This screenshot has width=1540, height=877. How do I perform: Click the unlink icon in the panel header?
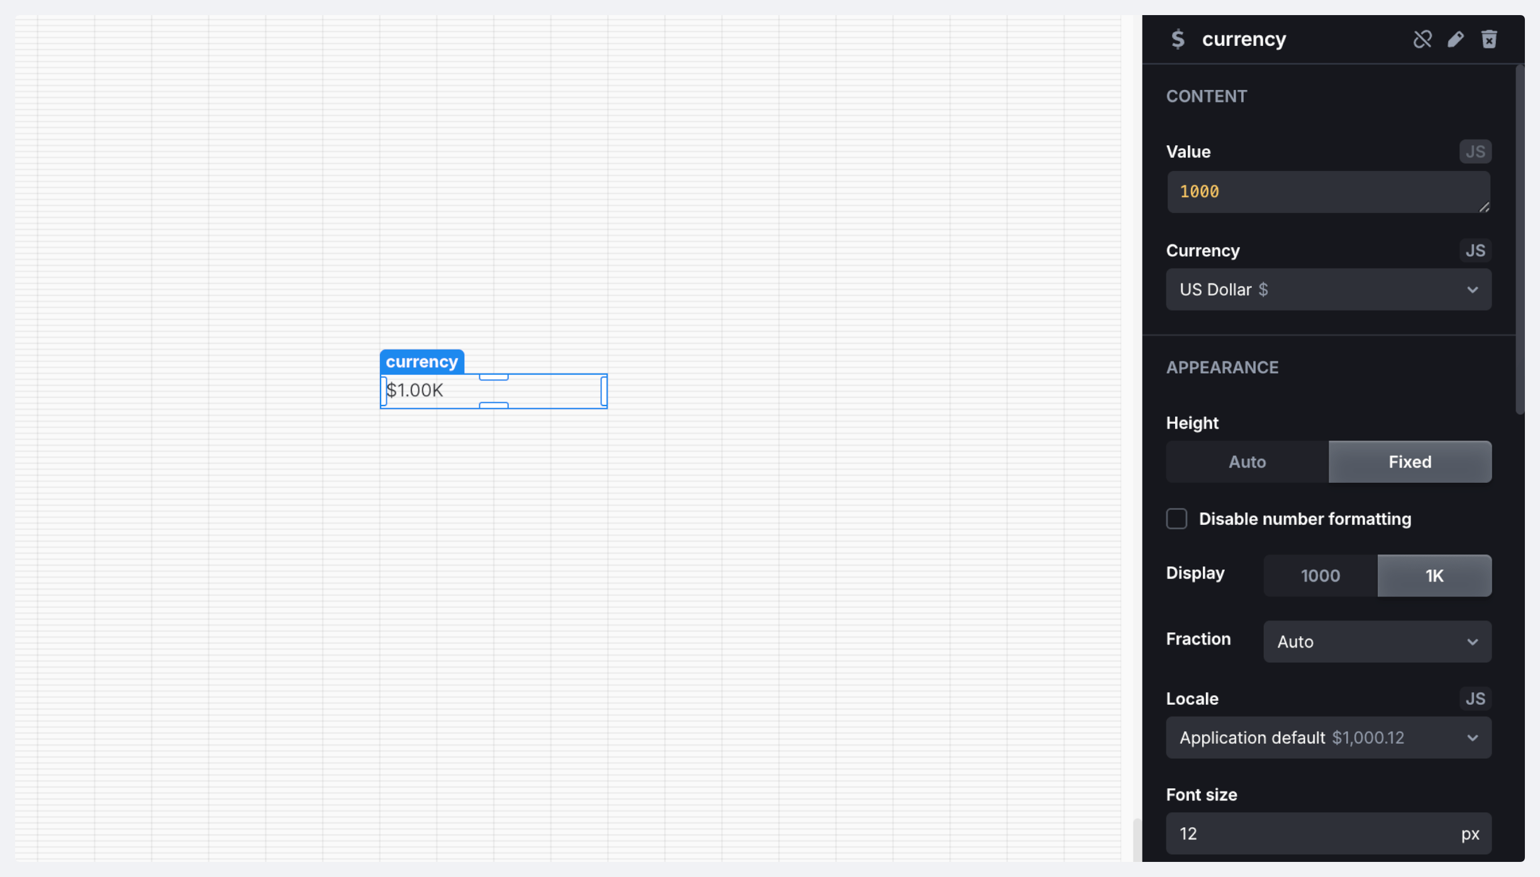pos(1422,40)
